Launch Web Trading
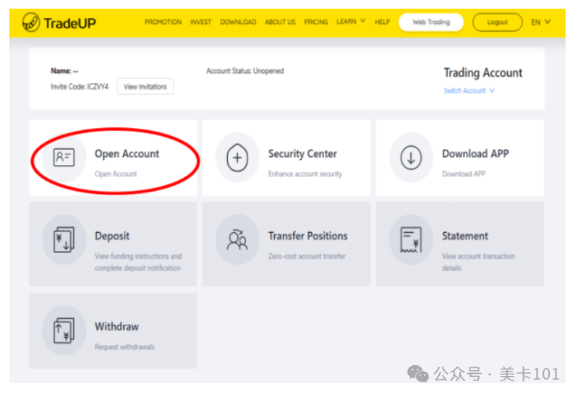 click(431, 22)
